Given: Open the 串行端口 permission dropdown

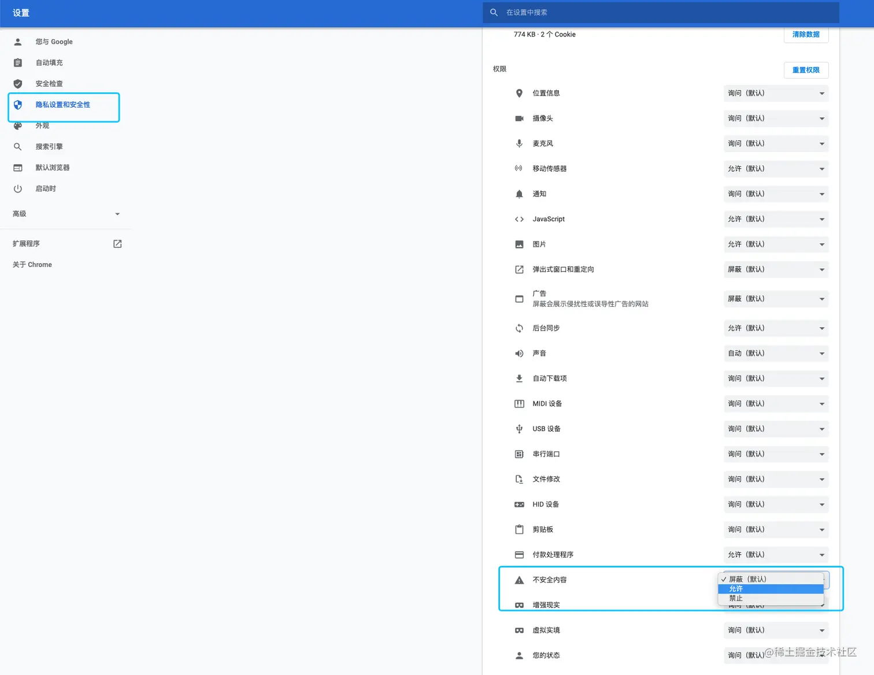Looking at the screenshot, I should pyautogui.click(x=776, y=454).
